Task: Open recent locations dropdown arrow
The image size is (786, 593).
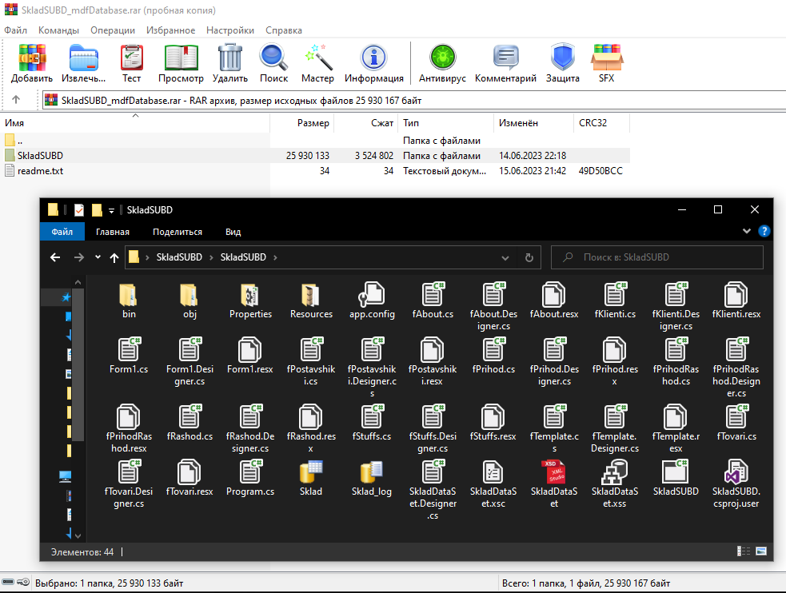Action: [x=98, y=257]
